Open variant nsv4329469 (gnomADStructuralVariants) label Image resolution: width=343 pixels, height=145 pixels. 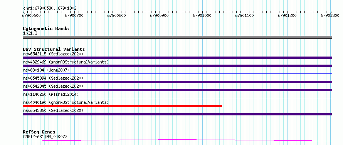click(66, 62)
